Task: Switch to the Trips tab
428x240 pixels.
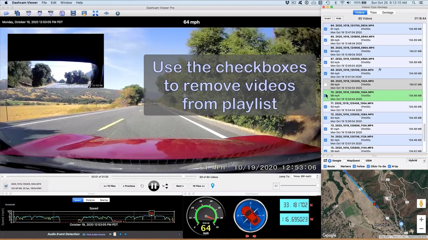Action: click(x=373, y=12)
